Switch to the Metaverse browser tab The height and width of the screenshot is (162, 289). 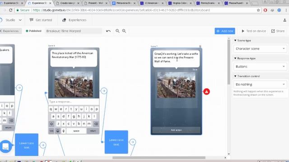click(x=124, y=3)
